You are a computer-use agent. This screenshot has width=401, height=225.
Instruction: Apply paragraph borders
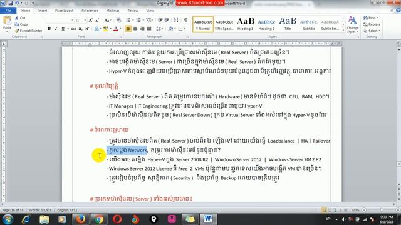[180, 29]
